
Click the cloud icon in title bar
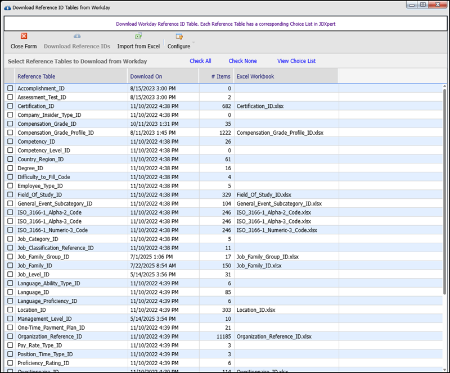7,8
